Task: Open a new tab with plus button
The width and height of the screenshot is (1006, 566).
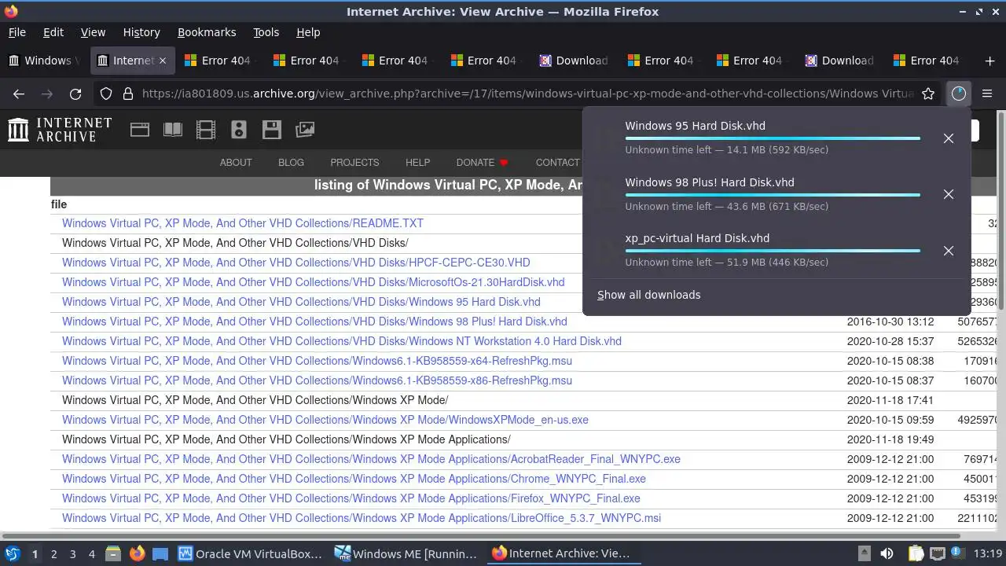Action: pyautogui.click(x=989, y=61)
